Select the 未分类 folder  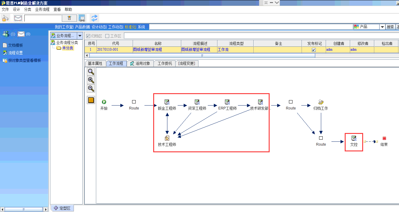65,48
